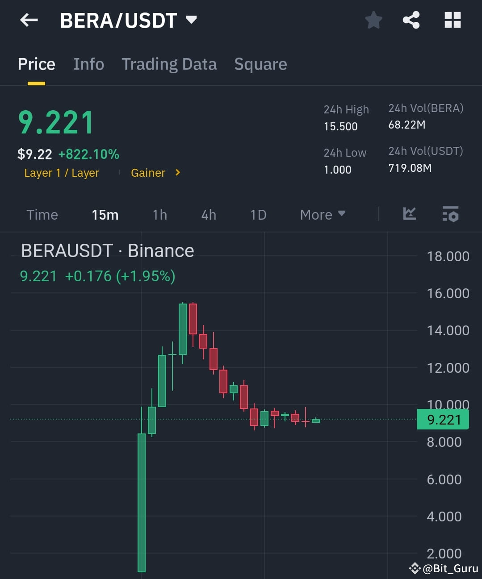Switch to the Trading Data tab
The height and width of the screenshot is (579, 482).
pos(169,64)
